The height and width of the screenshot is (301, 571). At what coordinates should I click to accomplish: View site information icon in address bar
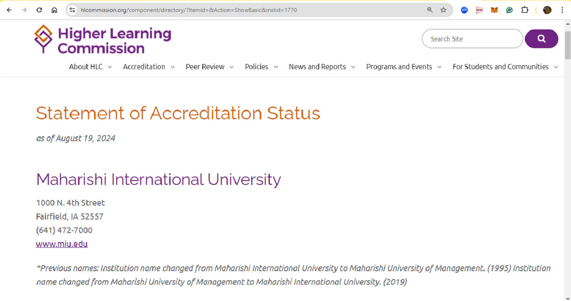[x=72, y=10]
